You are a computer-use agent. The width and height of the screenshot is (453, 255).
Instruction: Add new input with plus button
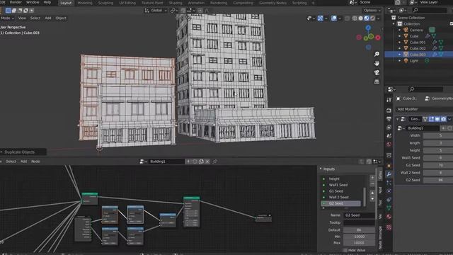372,178
